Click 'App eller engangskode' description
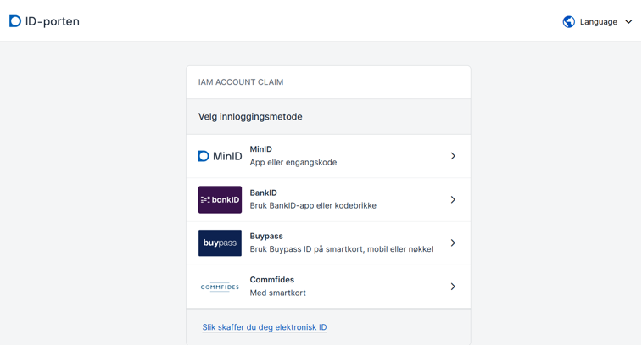This screenshot has height=346, width=642. click(293, 163)
